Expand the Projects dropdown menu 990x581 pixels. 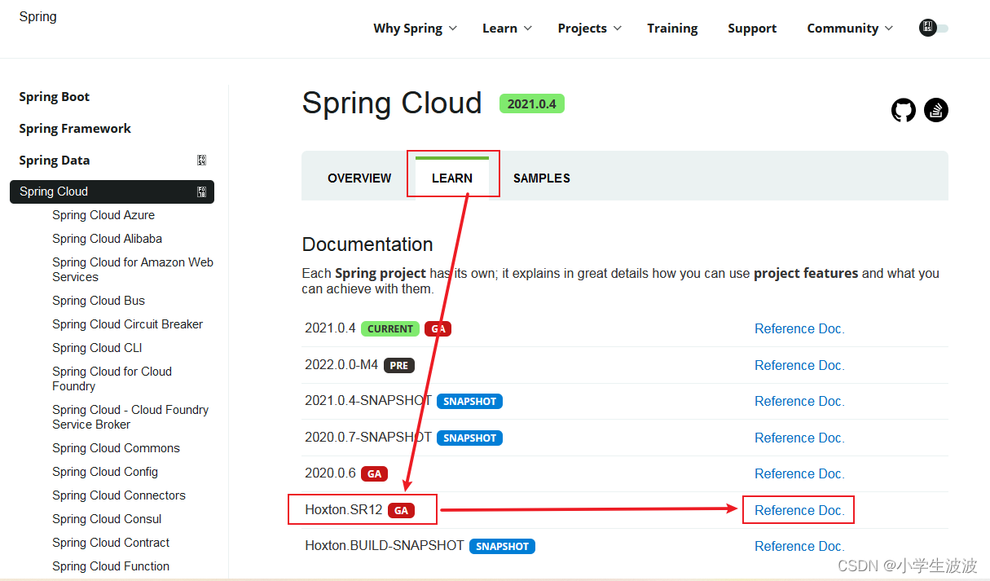click(590, 29)
